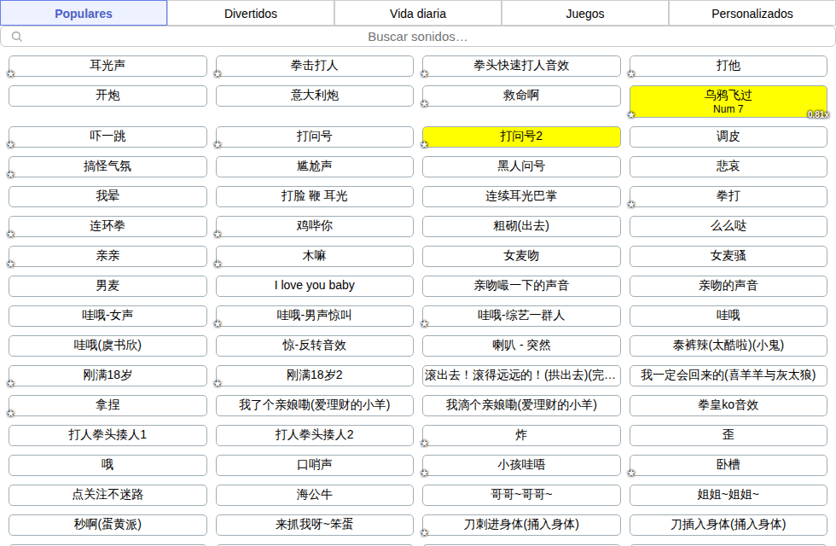This screenshot has height=546, width=836.
Task: Click the favorite star on 救命啊
Action: pyautogui.click(x=425, y=104)
